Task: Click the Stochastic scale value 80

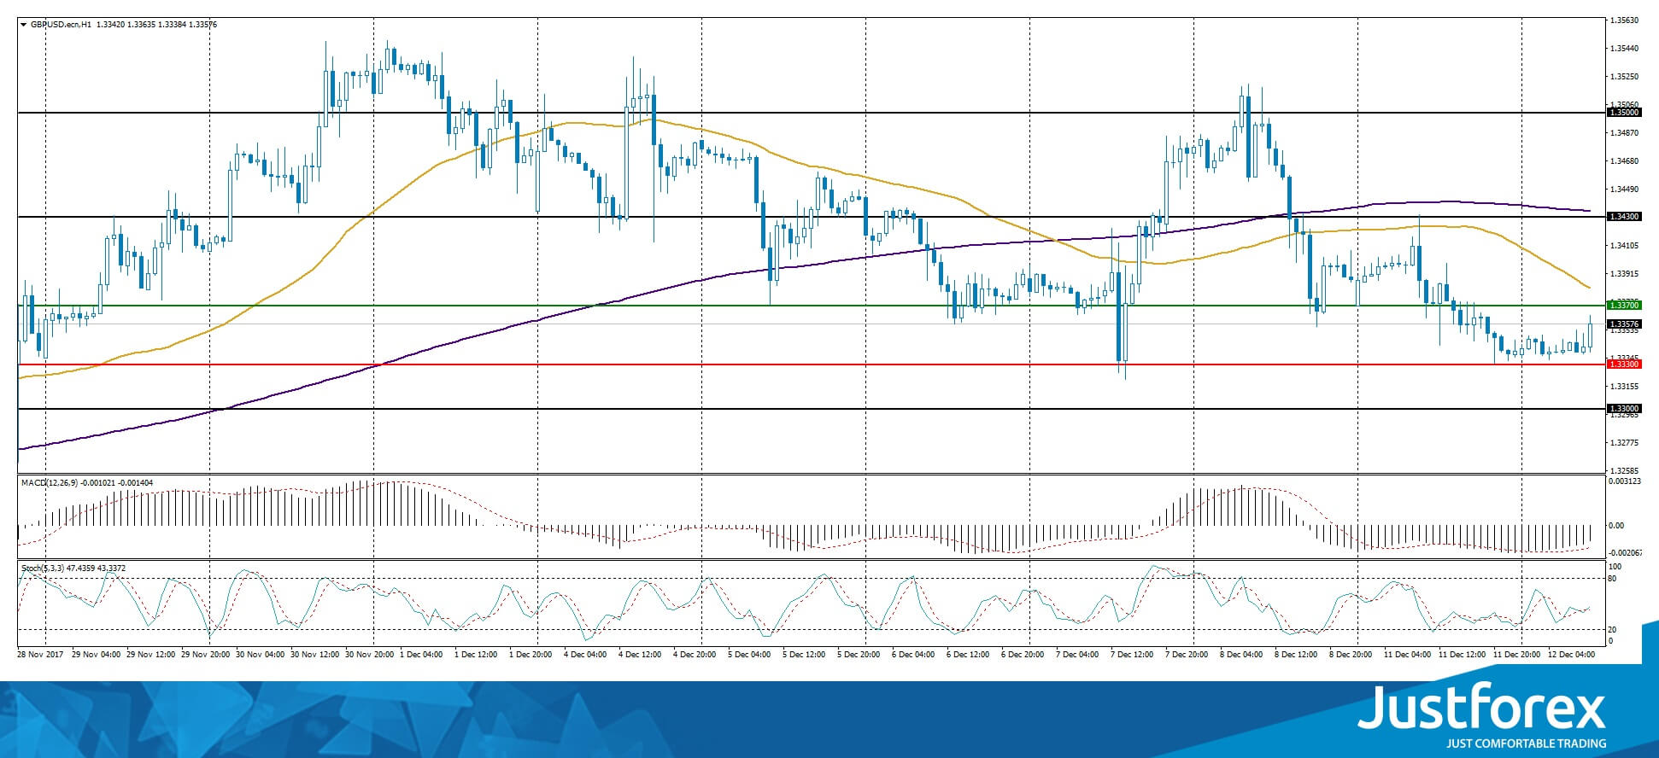Action: coord(1613,579)
